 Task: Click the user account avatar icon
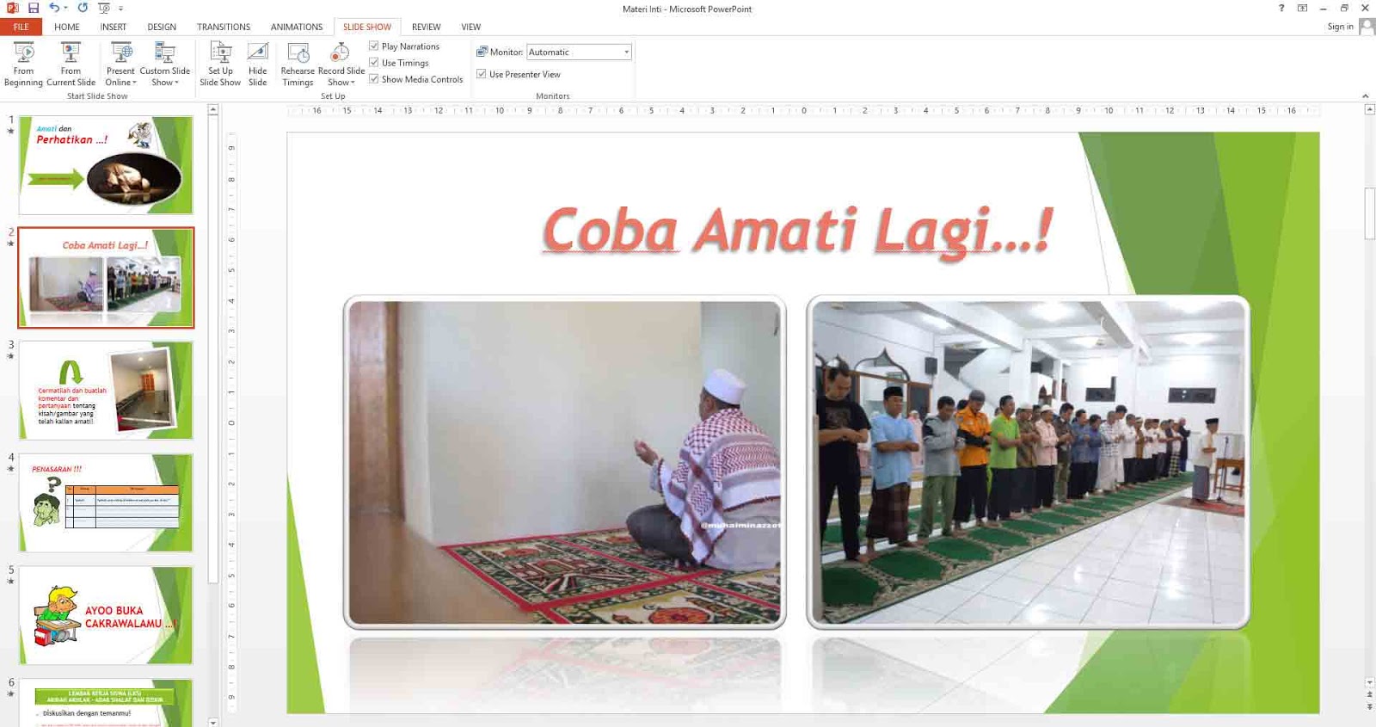pyautogui.click(x=1367, y=27)
